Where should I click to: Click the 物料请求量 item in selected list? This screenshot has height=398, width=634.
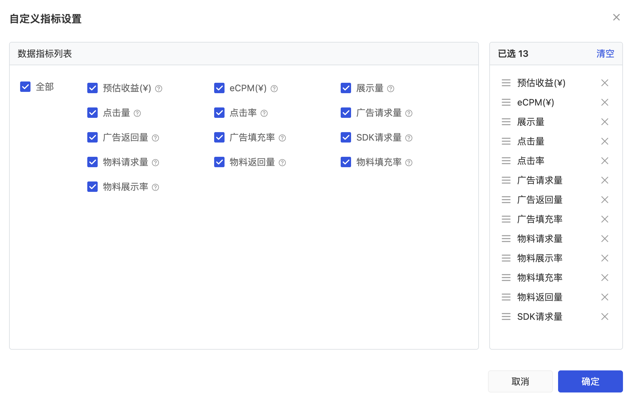tap(540, 239)
